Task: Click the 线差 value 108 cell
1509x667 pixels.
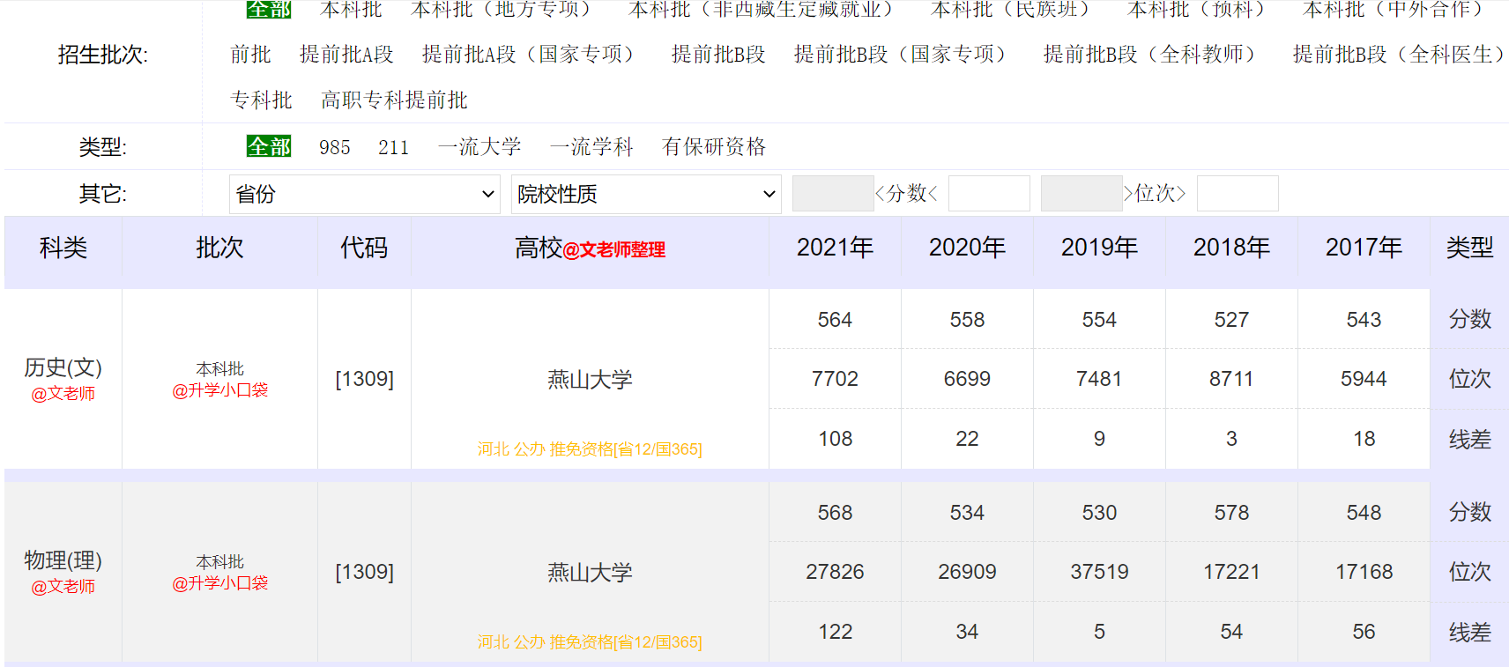Action: click(835, 439)
